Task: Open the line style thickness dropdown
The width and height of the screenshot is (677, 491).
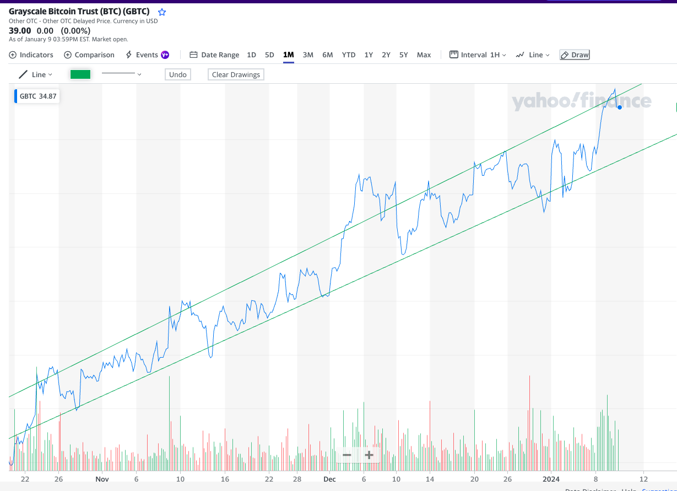Action: coord(122,74)
